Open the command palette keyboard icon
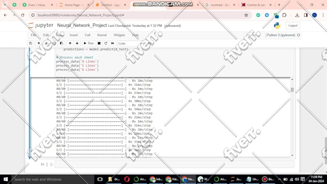Image resolution: width=327 pixels, height=184 pixels. point(150,43)
